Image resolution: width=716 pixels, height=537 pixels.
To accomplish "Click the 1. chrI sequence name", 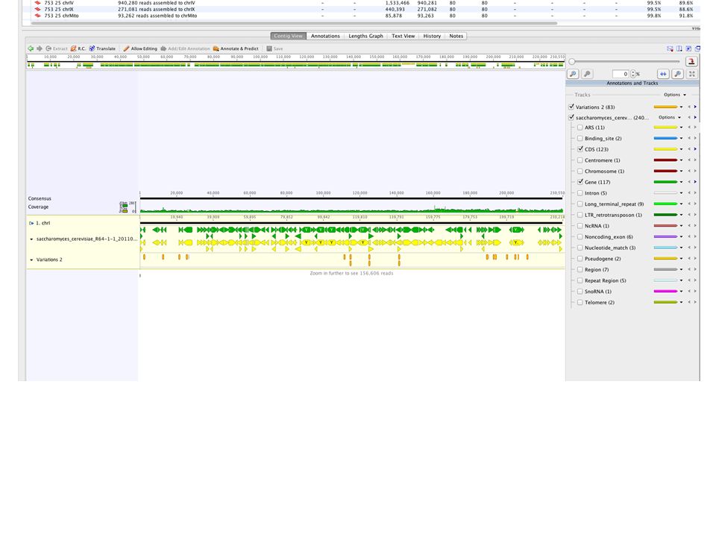I will 43,223.
